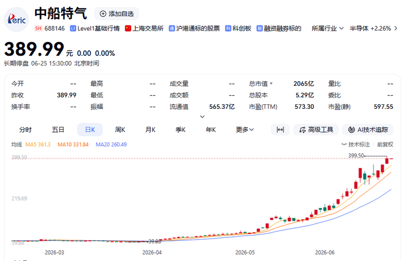
Task: Click the last red candlestick on chart
Action: click(387, 161)
